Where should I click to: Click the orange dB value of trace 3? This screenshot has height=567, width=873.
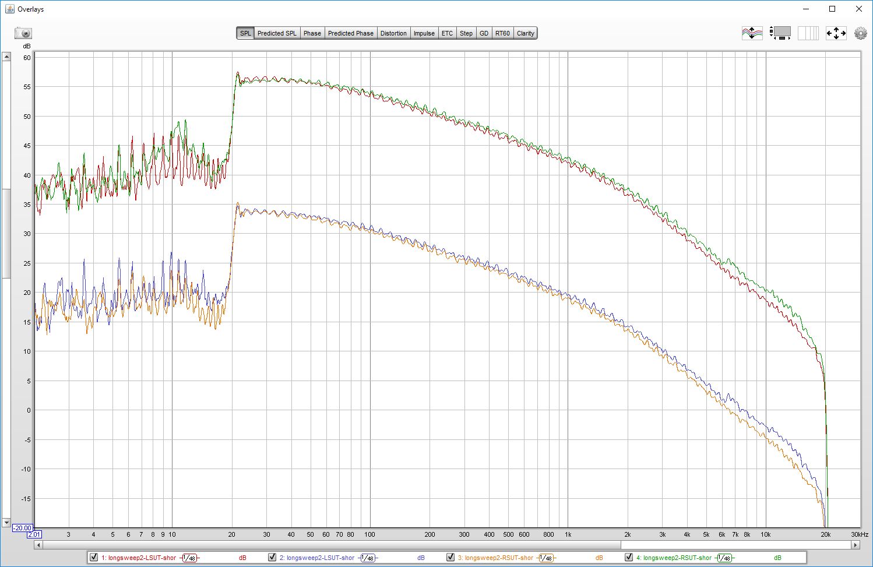click(x=599, y=558)
